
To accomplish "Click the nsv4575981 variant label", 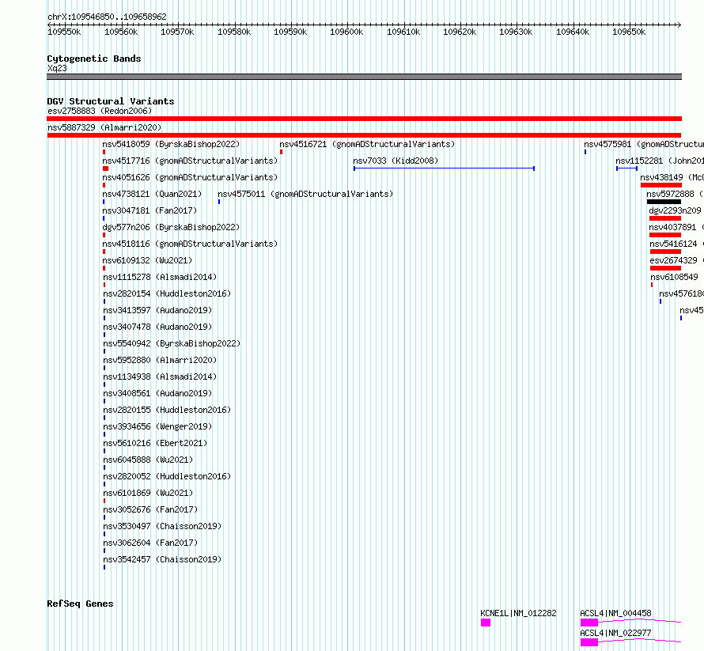I will pos(644,144).
